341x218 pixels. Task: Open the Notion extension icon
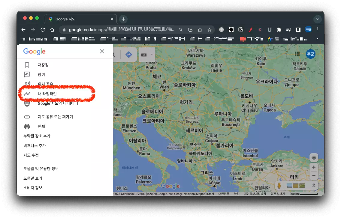click(241, 30)
